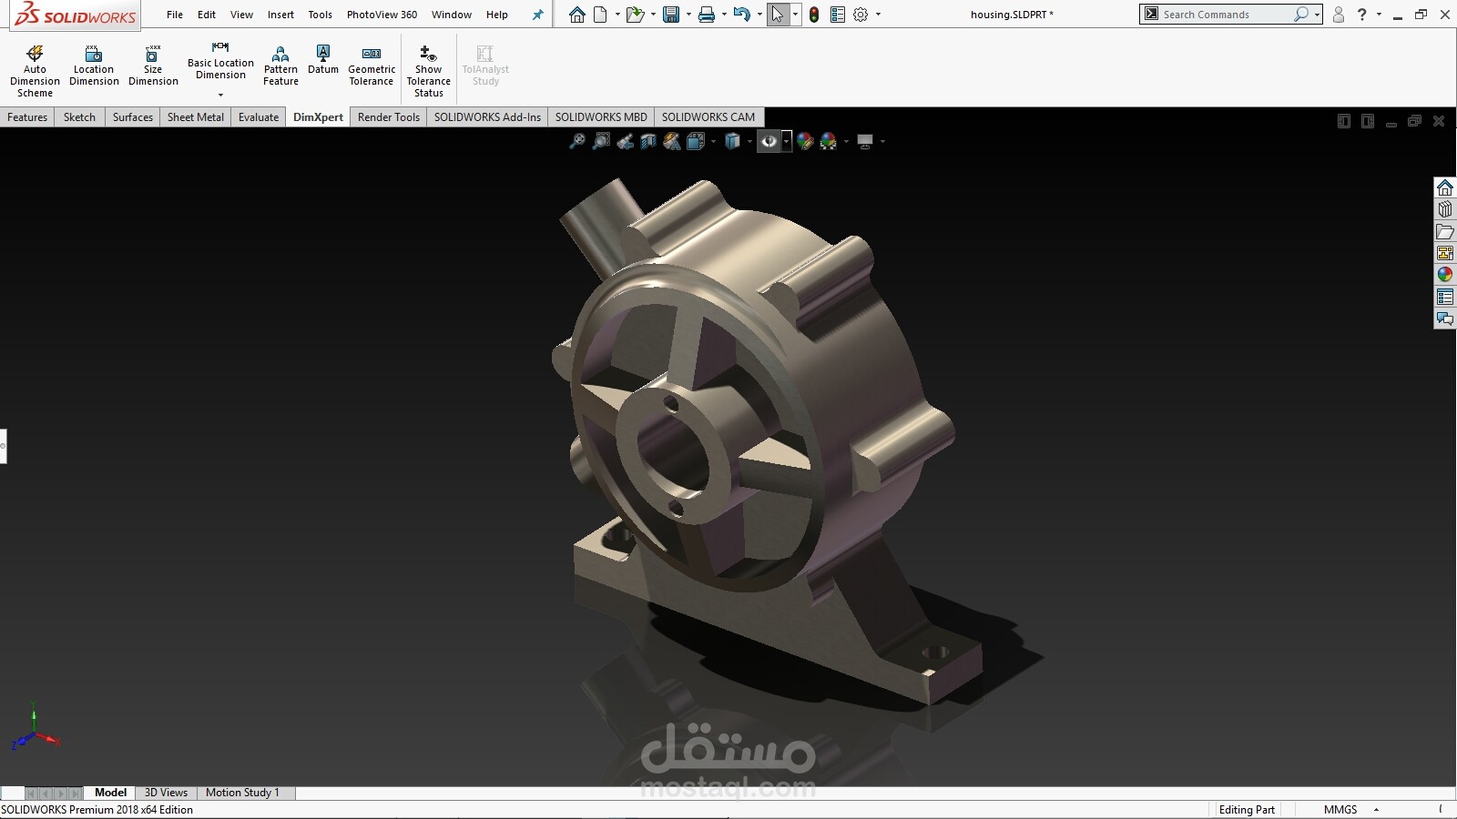
Task: Choose the Display Style cube icon
Action: point(732,141)
